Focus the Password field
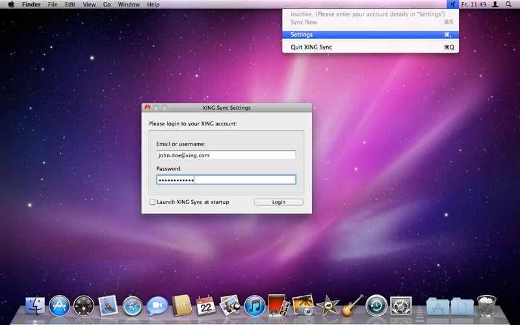Image resolution: width=520 pixels, height=325 pixels. 226,180
